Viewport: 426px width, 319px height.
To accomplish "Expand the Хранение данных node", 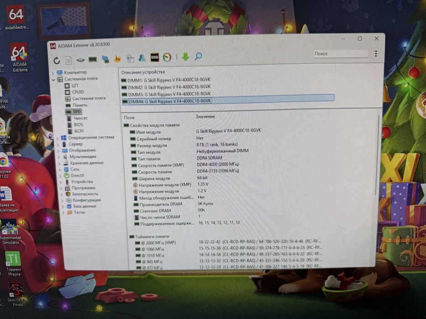I will tap(59, 164).
